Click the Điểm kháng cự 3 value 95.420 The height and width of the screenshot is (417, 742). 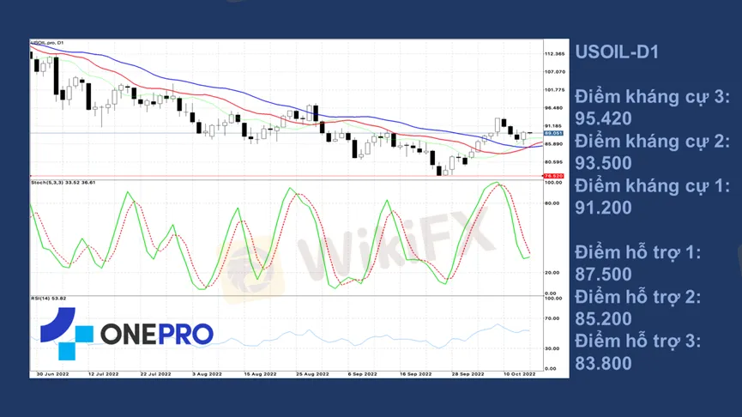click(603, 118)
